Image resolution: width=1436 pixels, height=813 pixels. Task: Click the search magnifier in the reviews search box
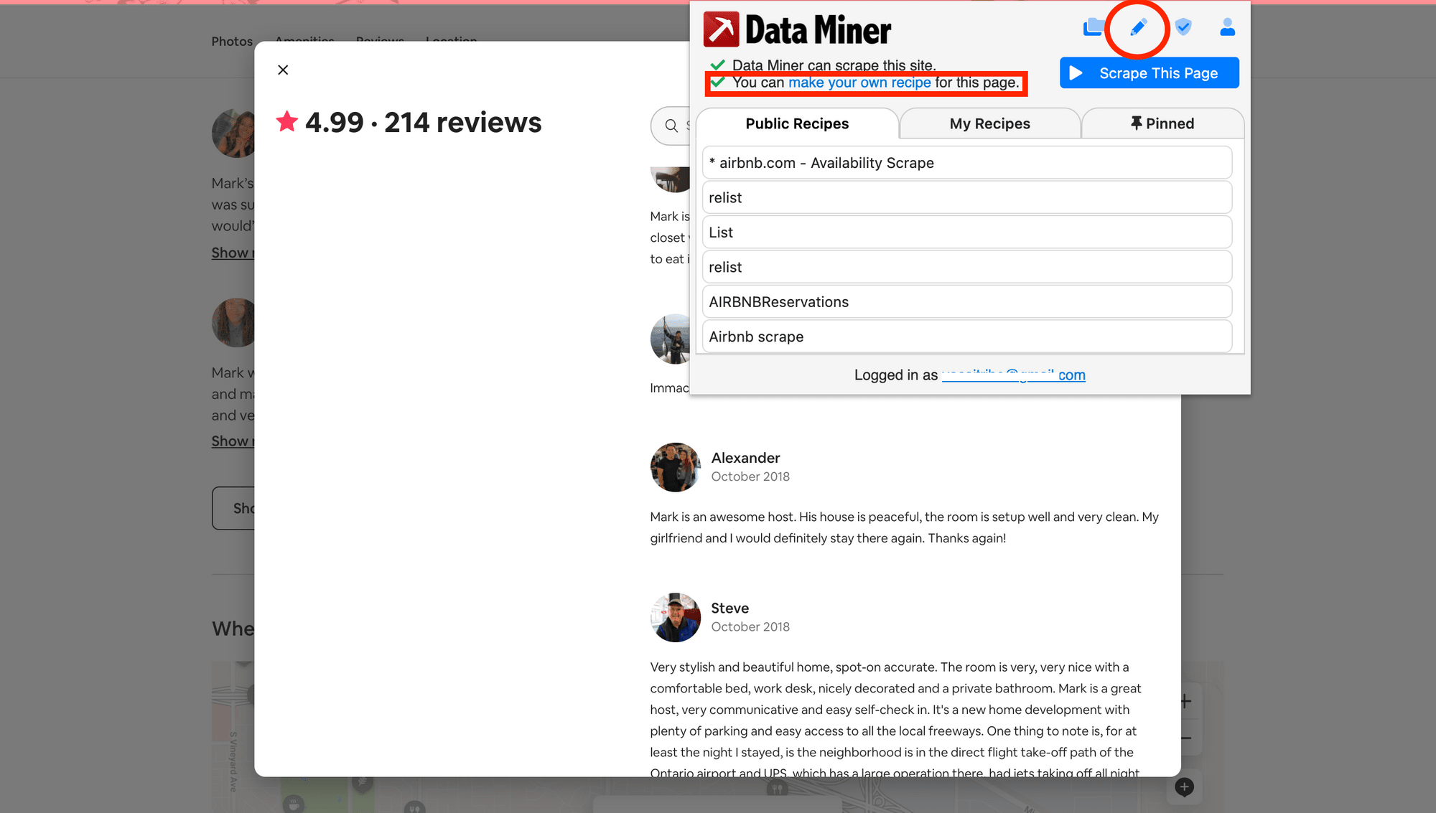(671, 126)
